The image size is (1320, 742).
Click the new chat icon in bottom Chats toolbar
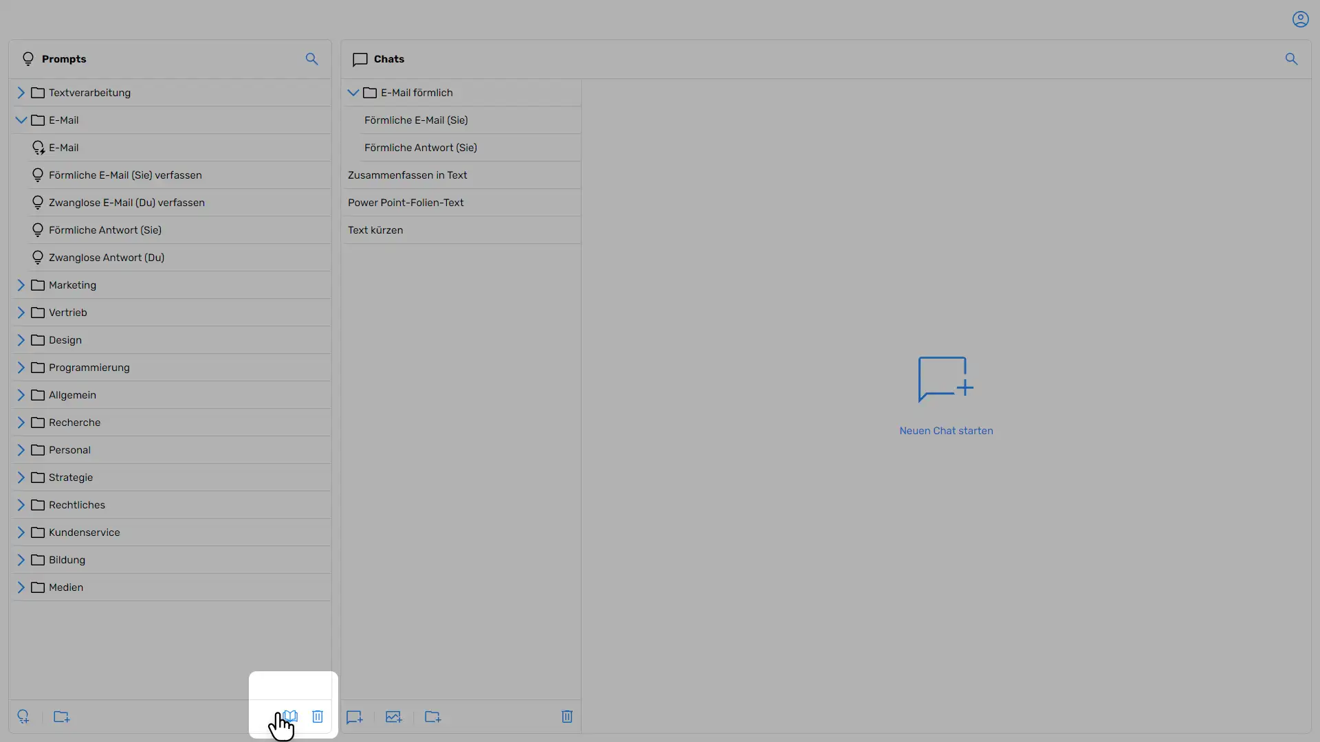coord(355,717)
